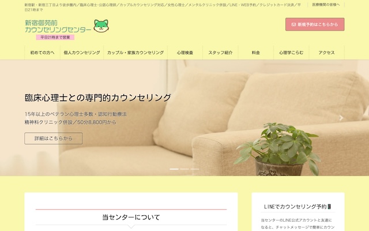Open the 料金 navigation item
Image resolution: width=369 pixels, height=231 pixels.
(256, 53)
